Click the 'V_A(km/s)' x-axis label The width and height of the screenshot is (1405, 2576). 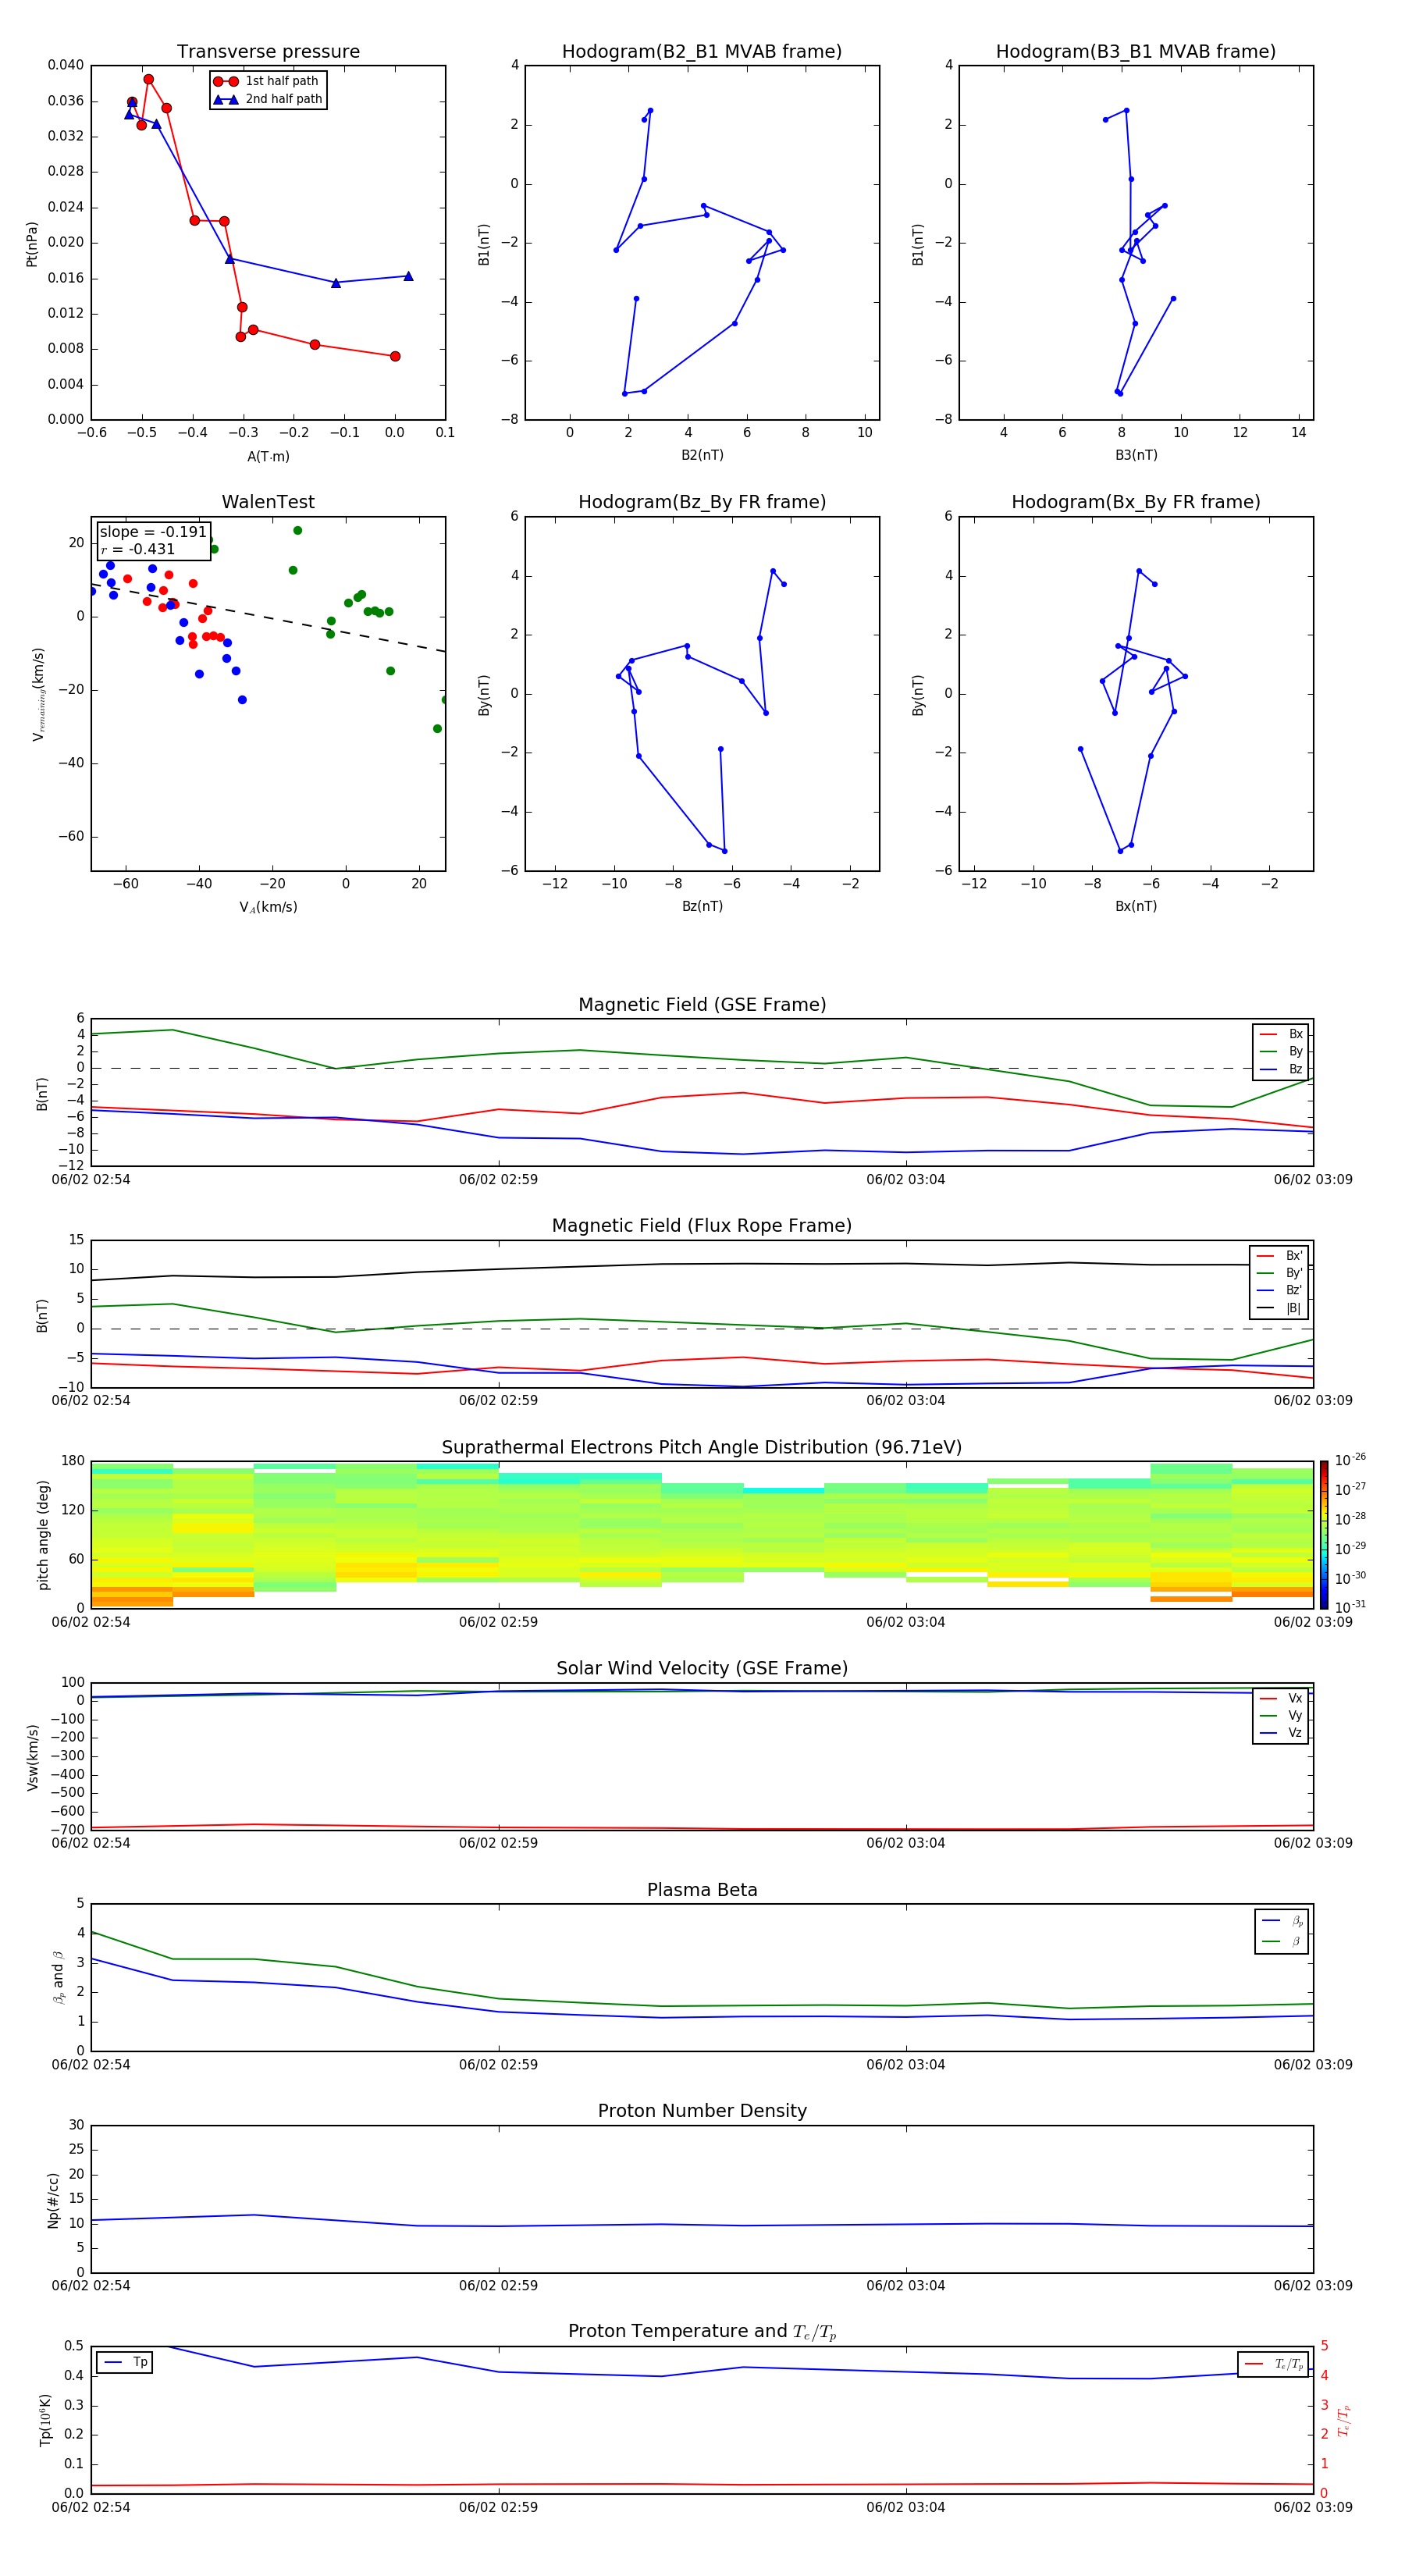click(268, 907)
